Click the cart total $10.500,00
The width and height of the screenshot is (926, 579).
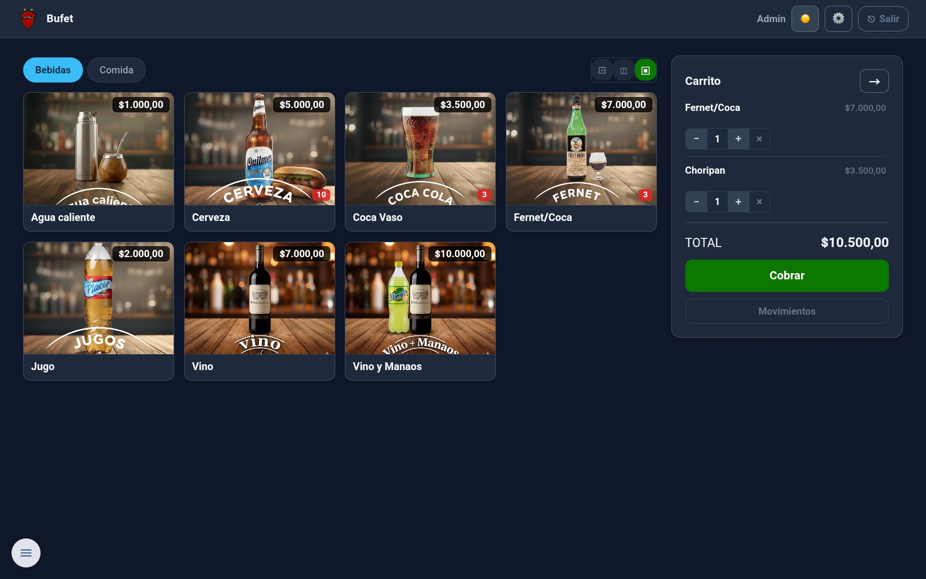pyautogui.click(x=855, y=243)
